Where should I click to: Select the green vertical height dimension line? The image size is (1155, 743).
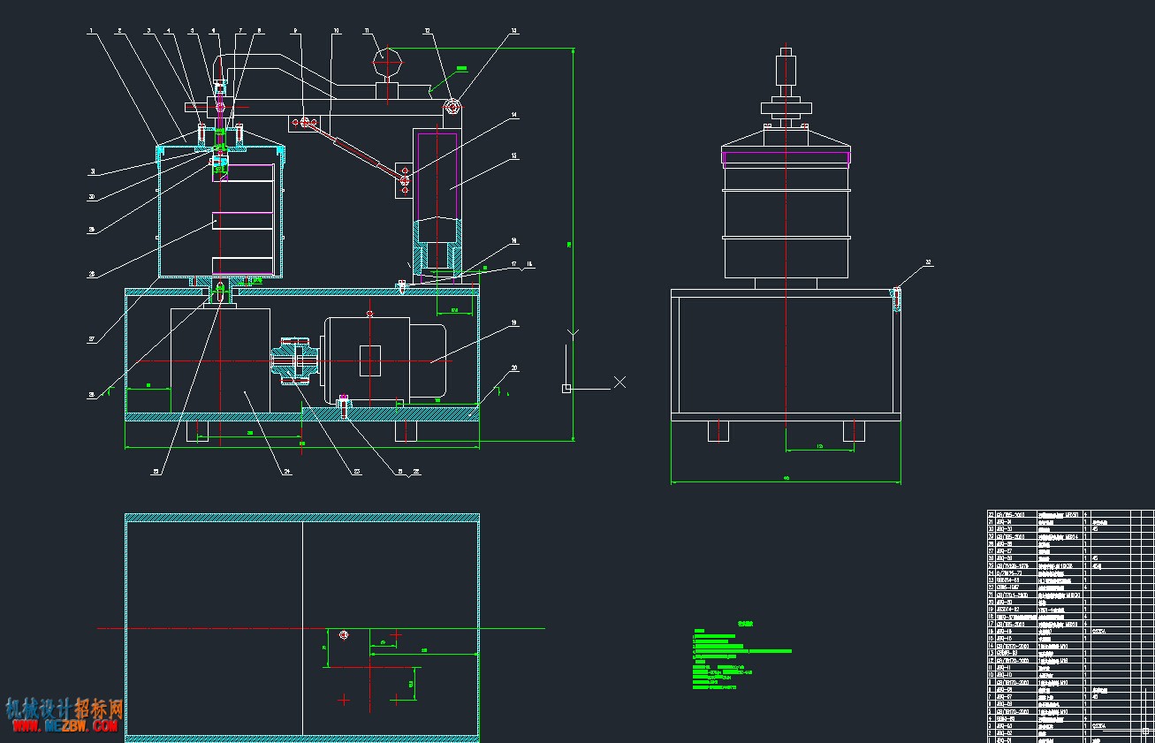[x=574, y=244]
